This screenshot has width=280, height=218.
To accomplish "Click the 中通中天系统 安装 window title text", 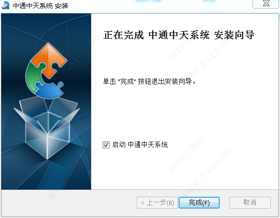I will coord(41,6).
